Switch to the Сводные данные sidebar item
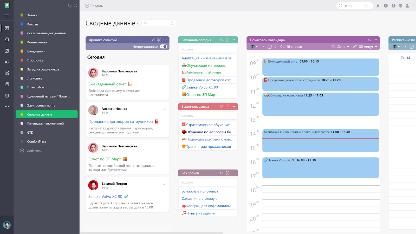This screenshot has height=234, width=416. click(x=40, y=114)
